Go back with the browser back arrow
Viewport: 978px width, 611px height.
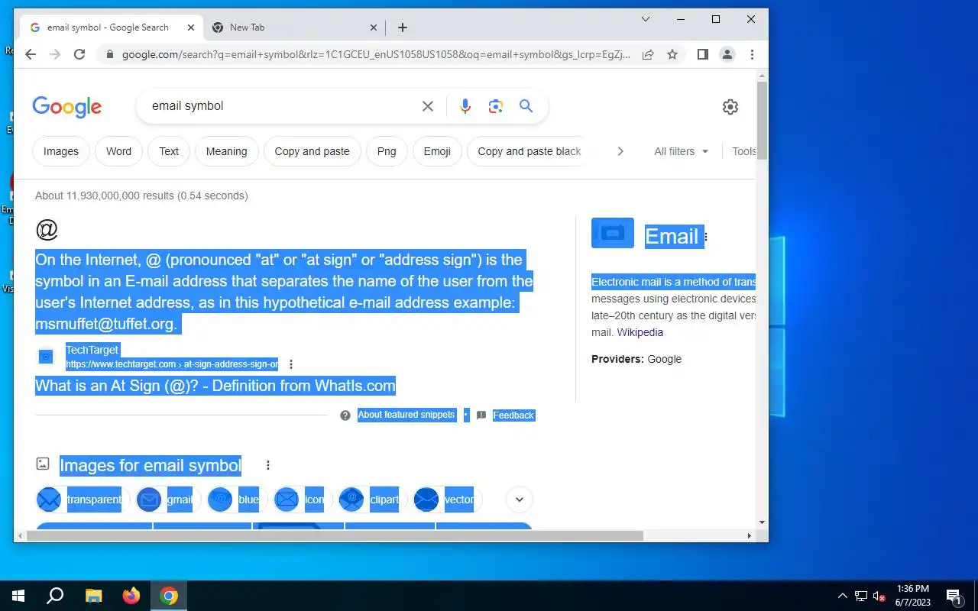[31, 54]
